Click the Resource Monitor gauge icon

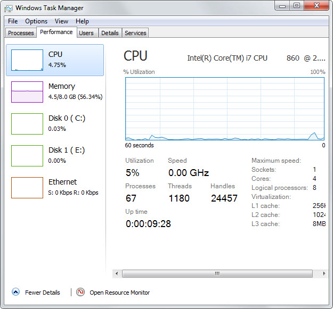coord(80,292)
